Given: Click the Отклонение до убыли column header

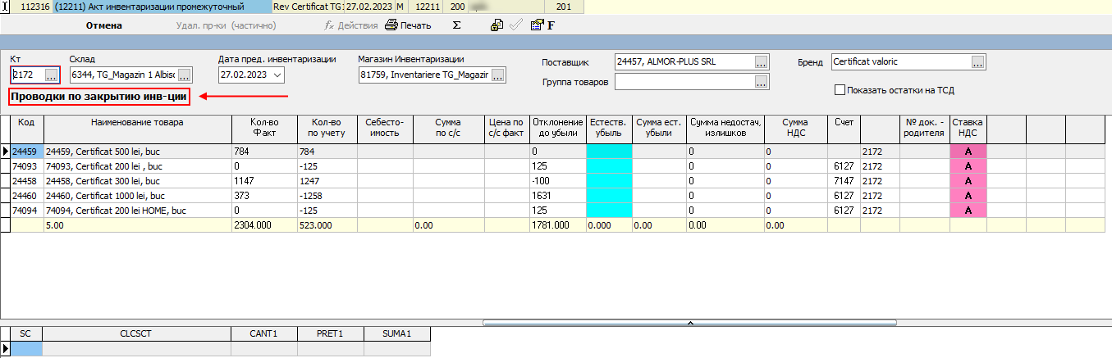Looking at the screenshot, I should pyautogui.click(x=558, y=129).
